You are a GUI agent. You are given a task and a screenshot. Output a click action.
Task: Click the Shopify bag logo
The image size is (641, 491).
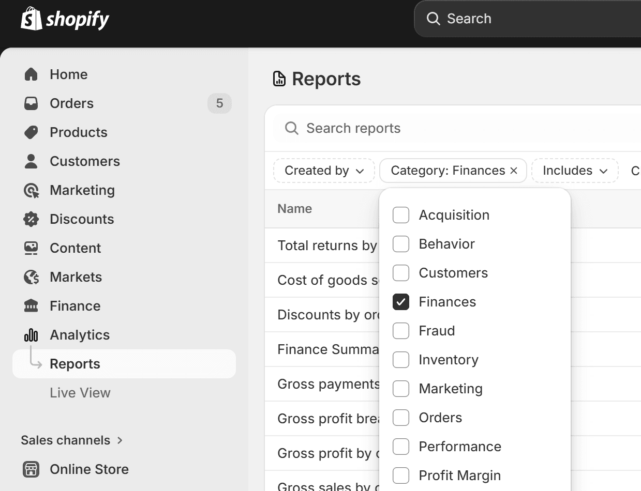click(31, 19)
